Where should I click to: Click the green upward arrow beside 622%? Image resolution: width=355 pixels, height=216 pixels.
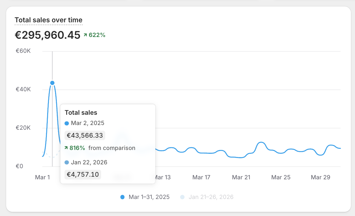86,34
